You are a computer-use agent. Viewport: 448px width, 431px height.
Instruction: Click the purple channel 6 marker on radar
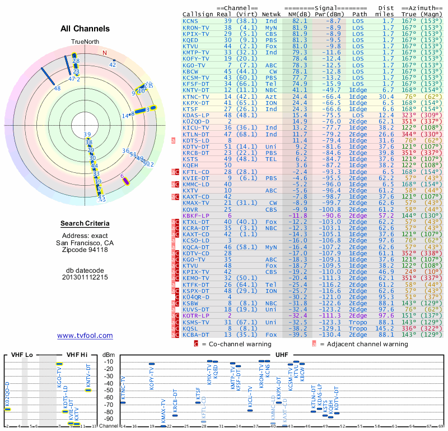tap(125, 181)
